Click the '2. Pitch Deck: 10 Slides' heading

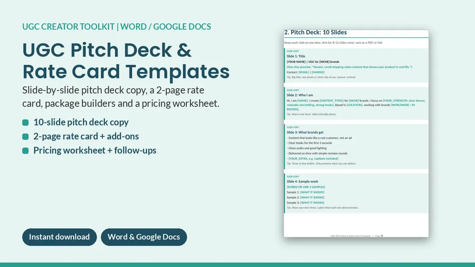(315, 32)
